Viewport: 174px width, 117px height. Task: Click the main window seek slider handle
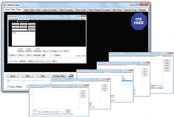point(8,81)
